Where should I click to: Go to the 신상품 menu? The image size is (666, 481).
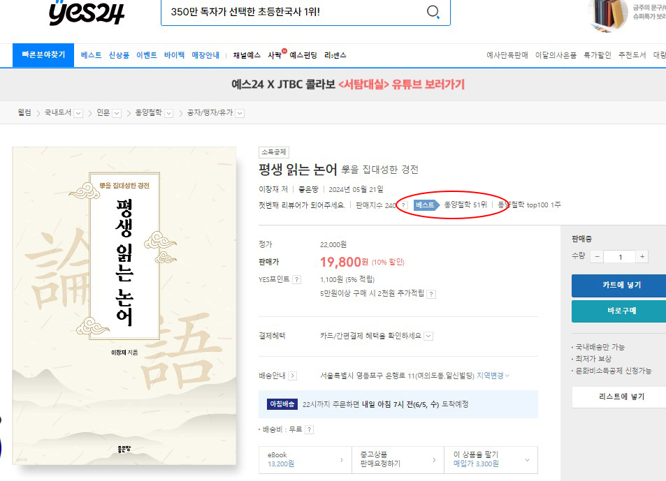(x=119, y=55)
